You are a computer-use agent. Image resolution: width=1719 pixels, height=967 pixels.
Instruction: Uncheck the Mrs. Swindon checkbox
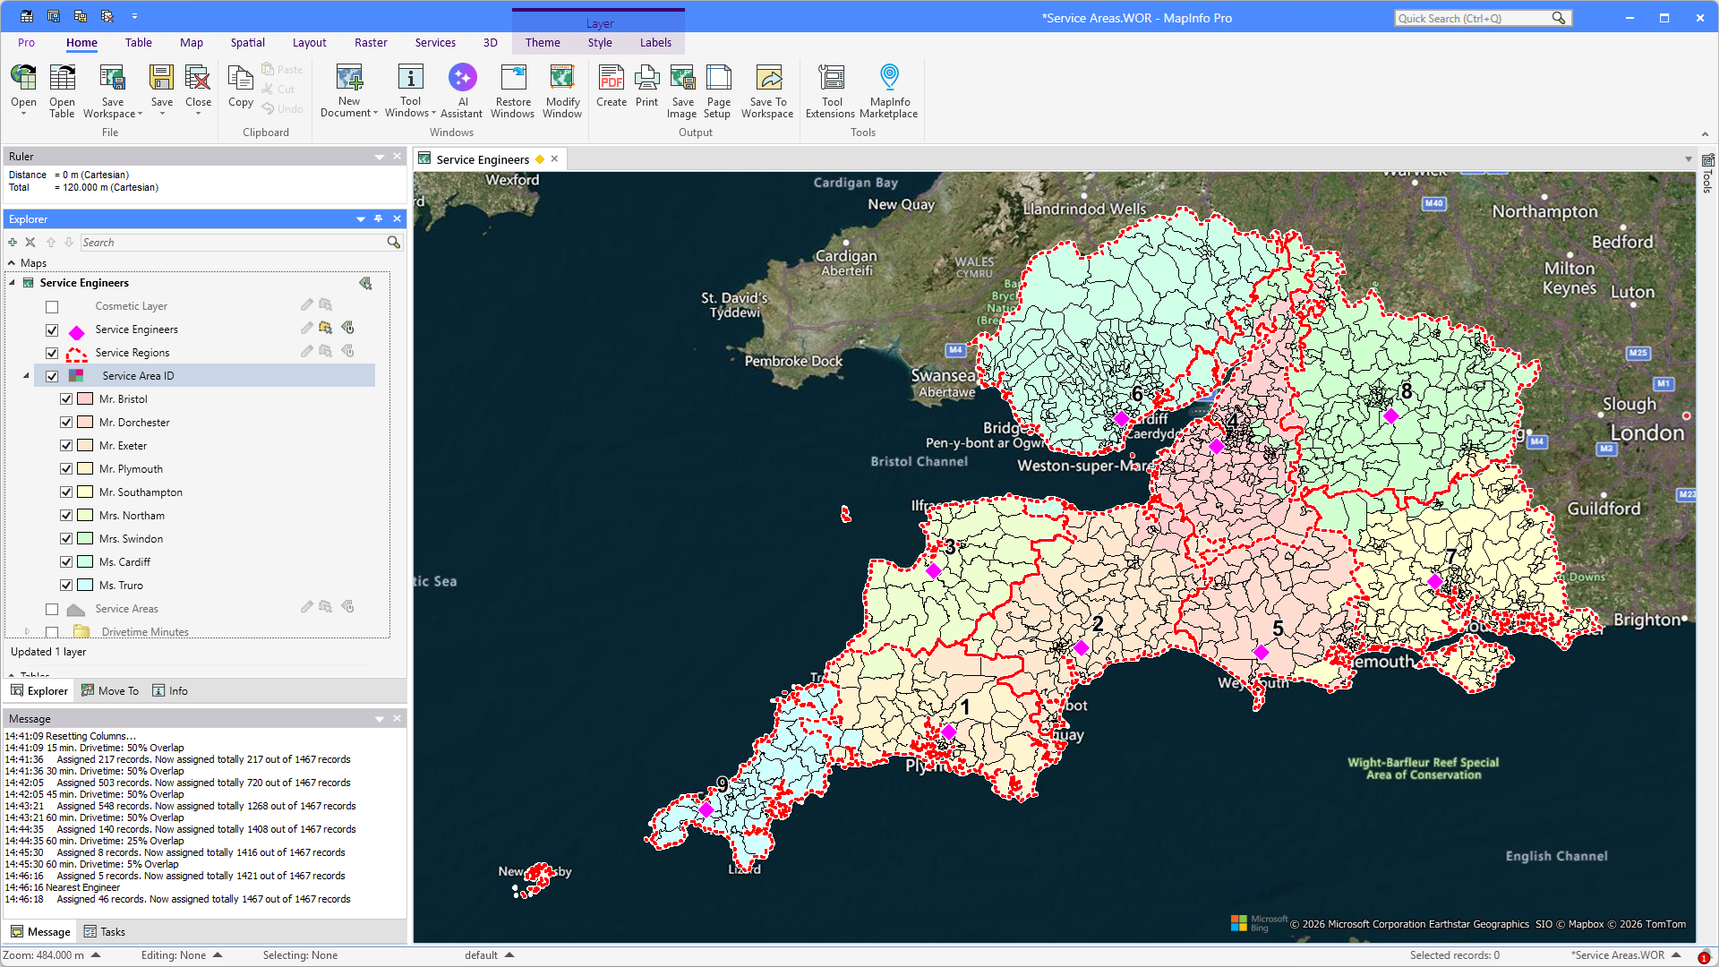pyautogui.click(x=66, y=539)
